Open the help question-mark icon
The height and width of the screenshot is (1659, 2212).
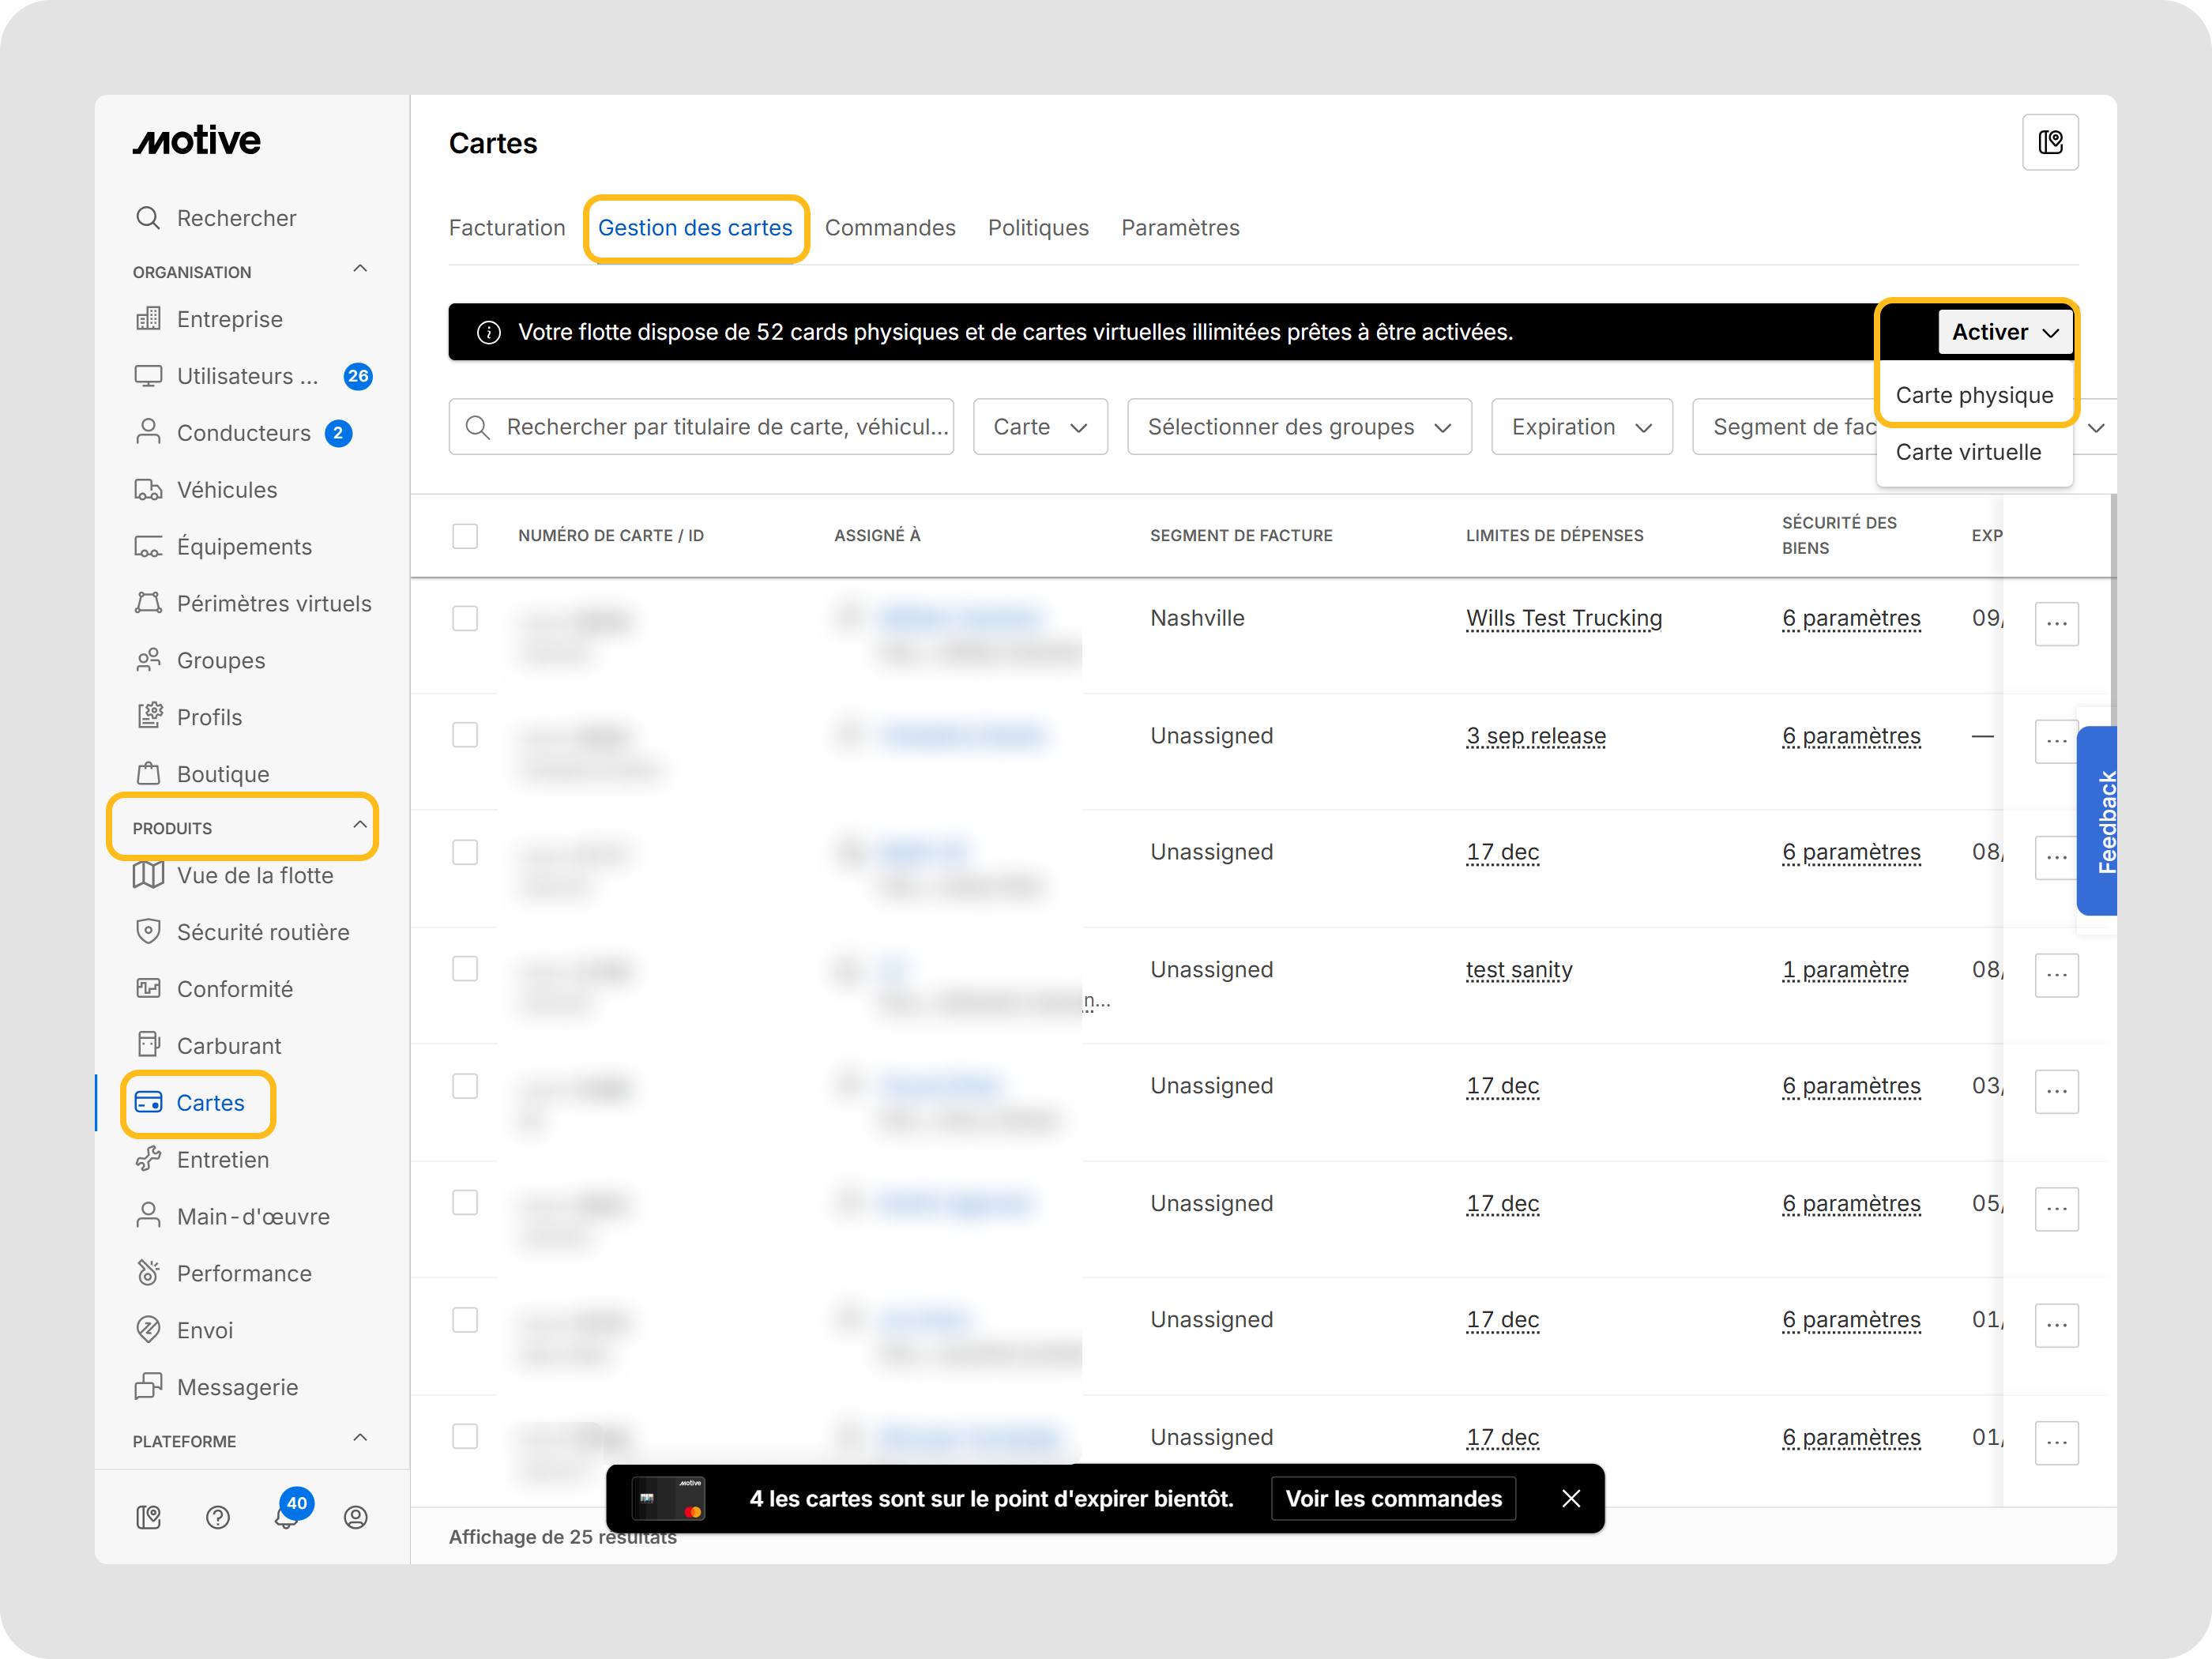218,1518
